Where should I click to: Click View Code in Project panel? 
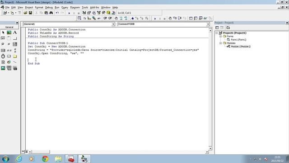click(x=217, y=28)
